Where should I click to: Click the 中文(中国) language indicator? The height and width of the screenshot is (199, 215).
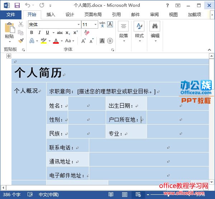click(x=49, y=195)
